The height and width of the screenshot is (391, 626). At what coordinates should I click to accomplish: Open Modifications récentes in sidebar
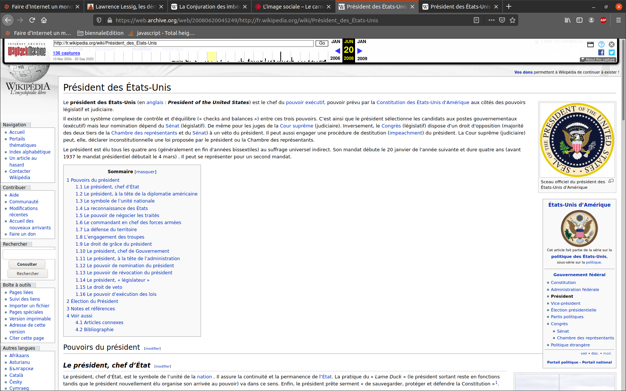(x=23, y=211)
